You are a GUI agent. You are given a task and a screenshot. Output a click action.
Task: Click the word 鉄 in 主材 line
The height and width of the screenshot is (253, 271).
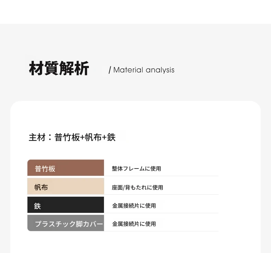(x=111, y=137)
